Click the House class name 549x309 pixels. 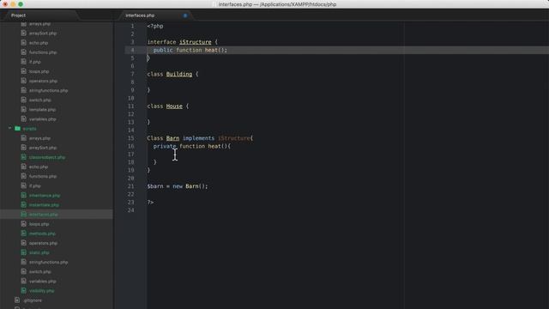174,106
